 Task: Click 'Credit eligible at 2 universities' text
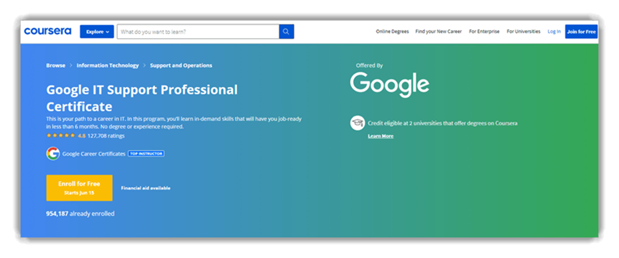pos(443,123)
